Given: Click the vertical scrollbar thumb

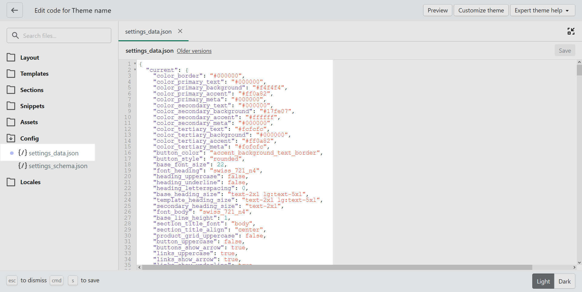Looking at the screenshot, I should tap(579, 70).
